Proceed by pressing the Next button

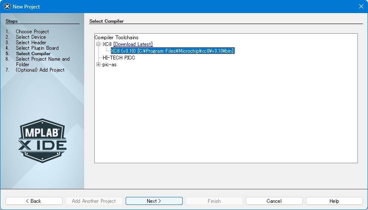[154, 201]
